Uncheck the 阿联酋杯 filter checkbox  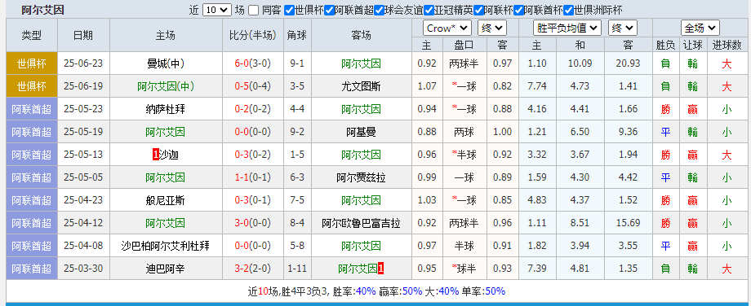point(518,10)
